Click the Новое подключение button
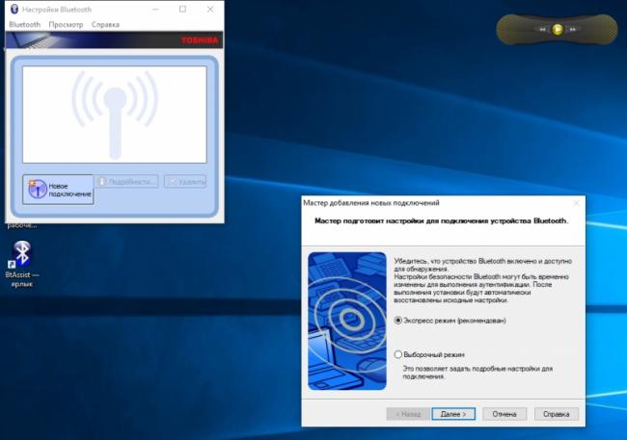This screenshot has width=627, height=440. coord(58,189)
